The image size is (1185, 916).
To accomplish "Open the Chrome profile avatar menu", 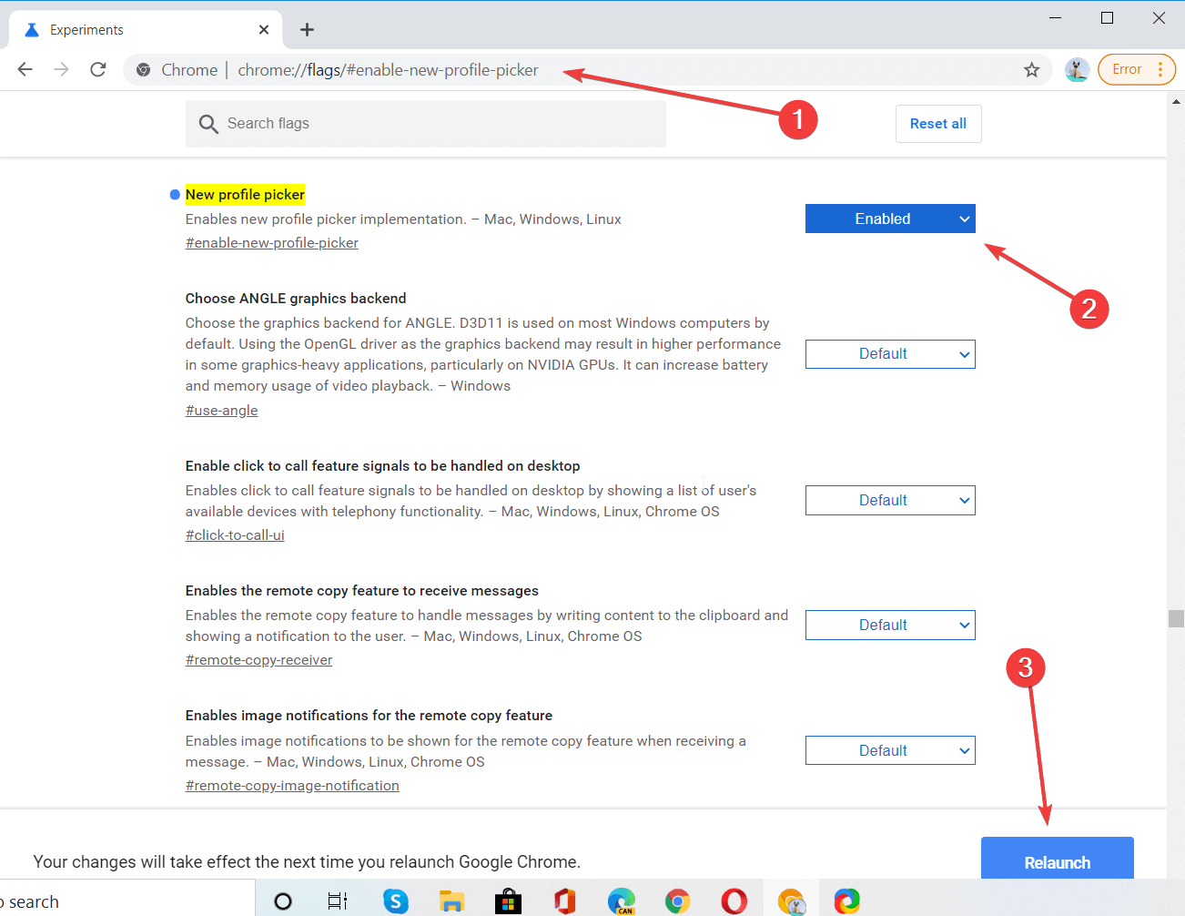I will pos(1078,70).
